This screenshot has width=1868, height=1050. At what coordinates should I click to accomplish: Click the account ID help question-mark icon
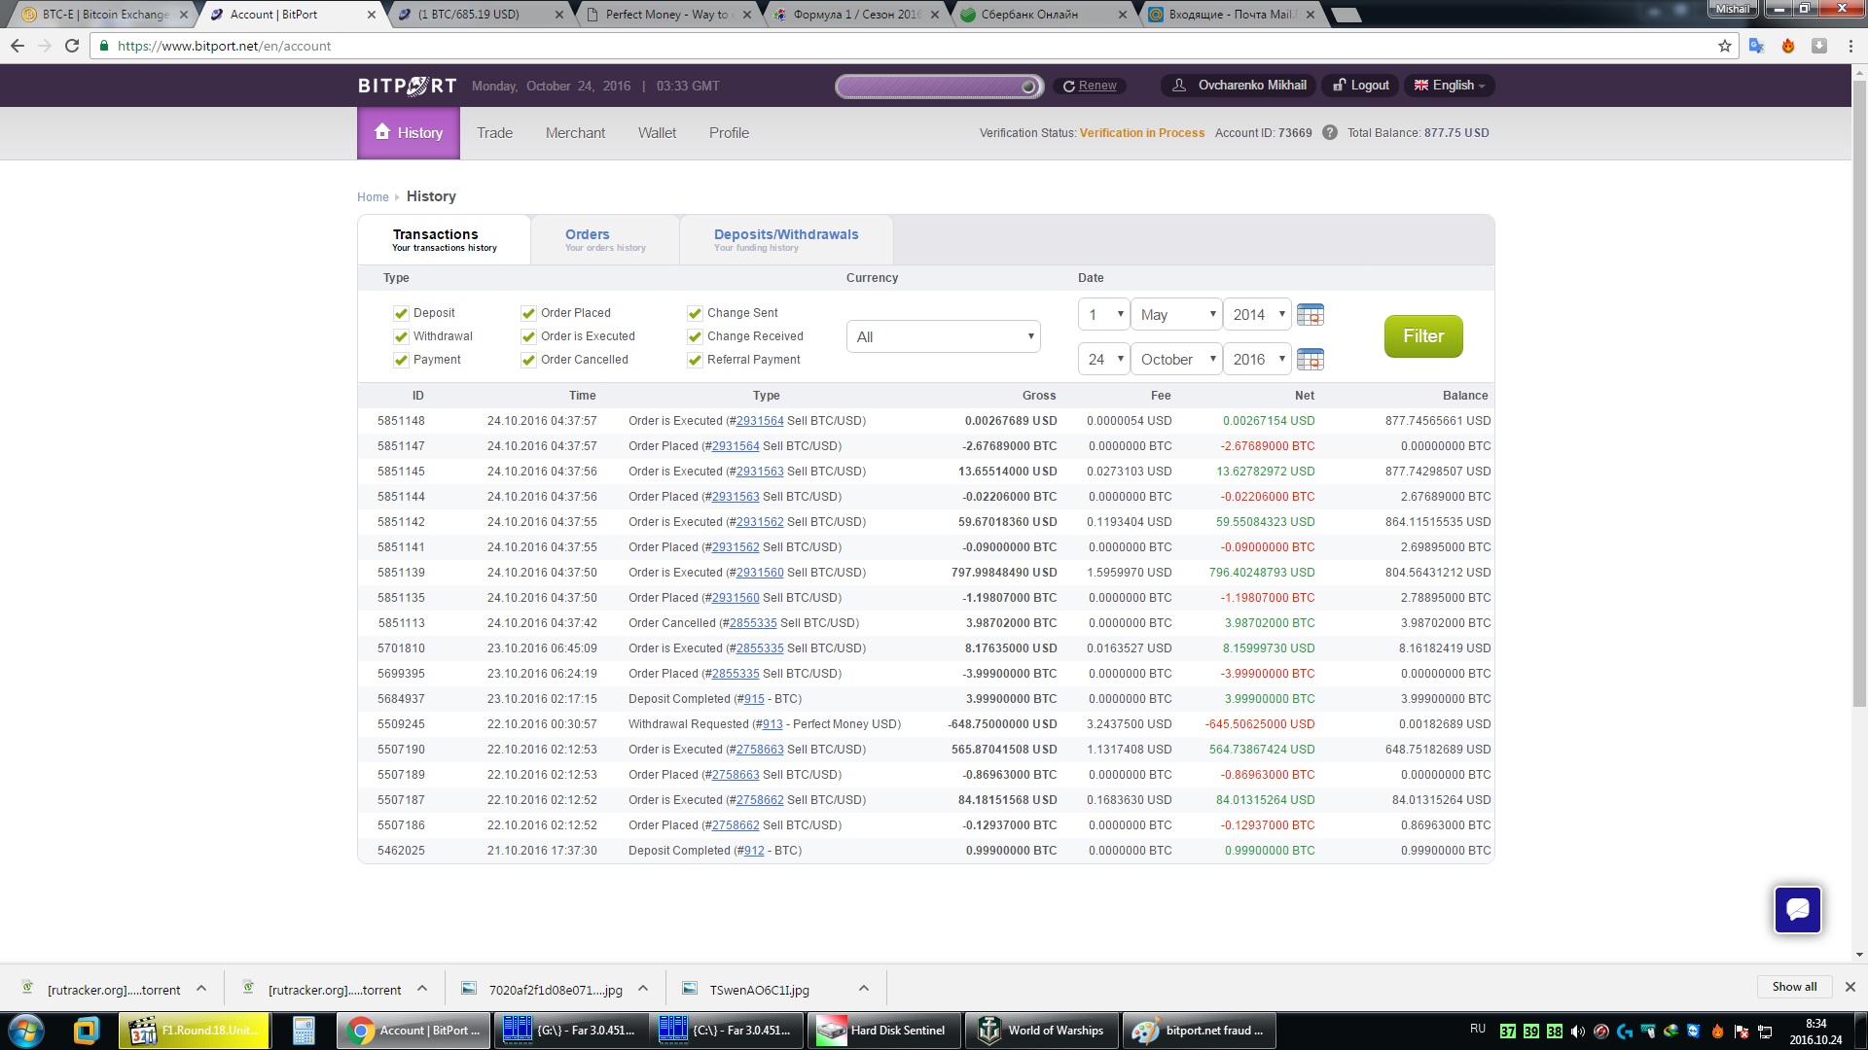(1329, 133)
